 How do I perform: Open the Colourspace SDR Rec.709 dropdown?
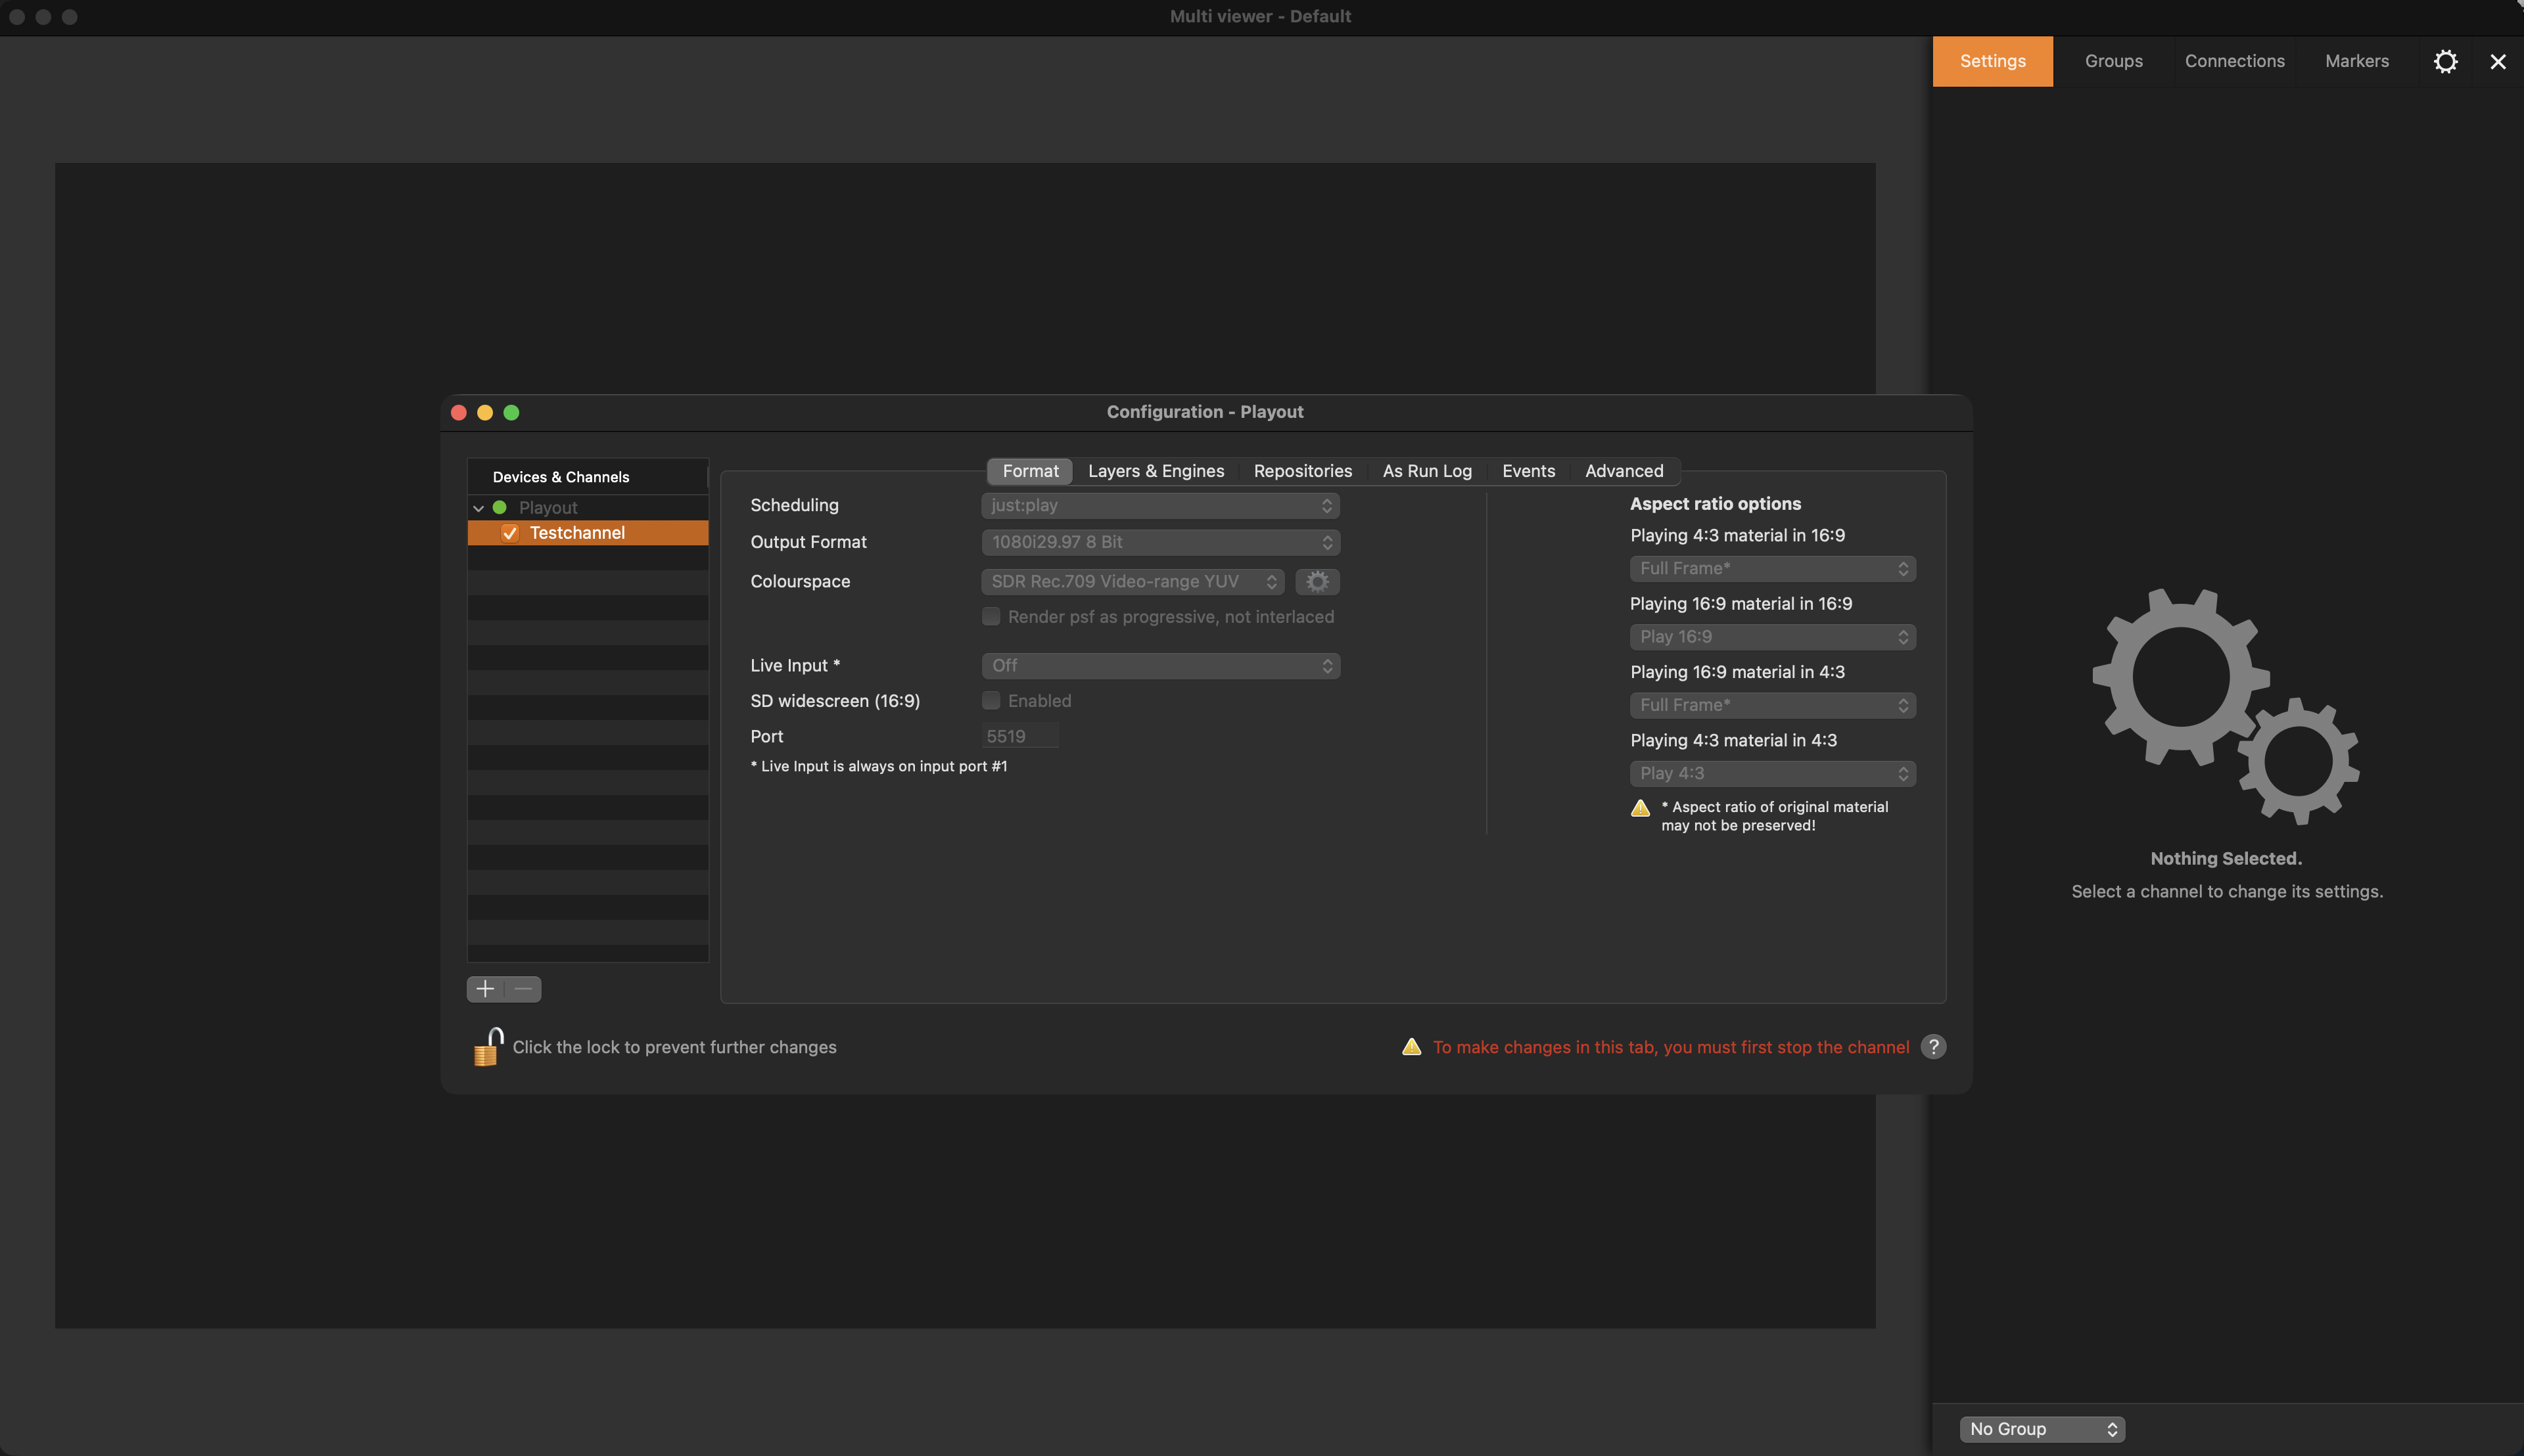point(1133,581)
